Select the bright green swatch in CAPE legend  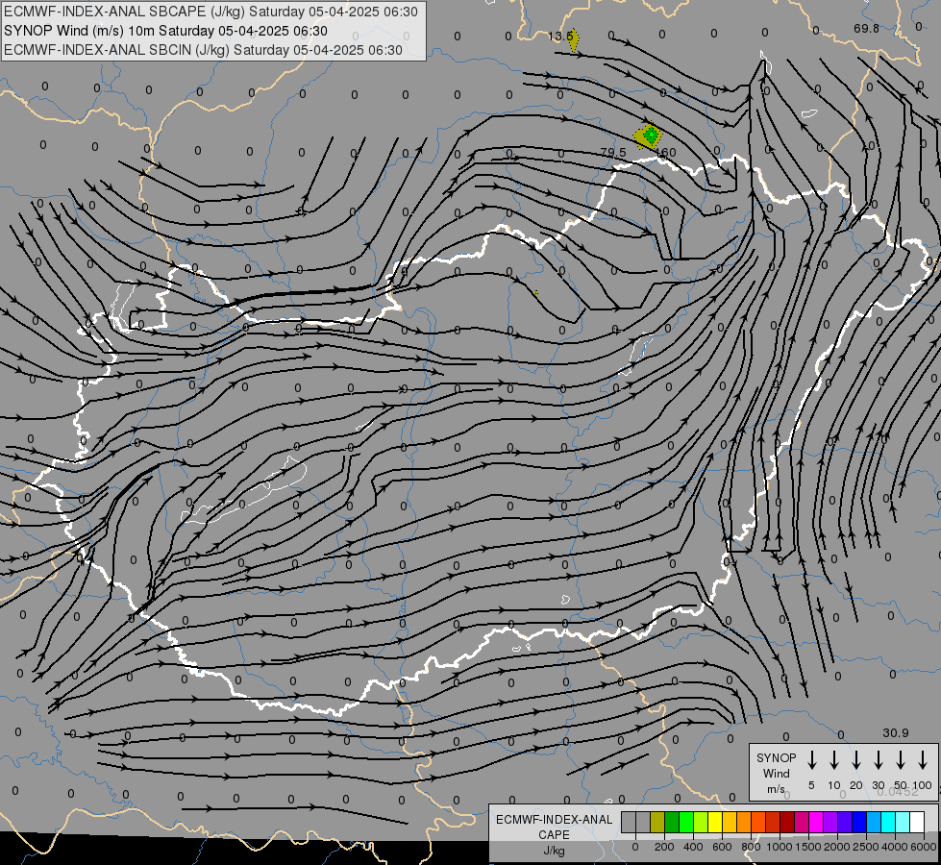[686, 822]
